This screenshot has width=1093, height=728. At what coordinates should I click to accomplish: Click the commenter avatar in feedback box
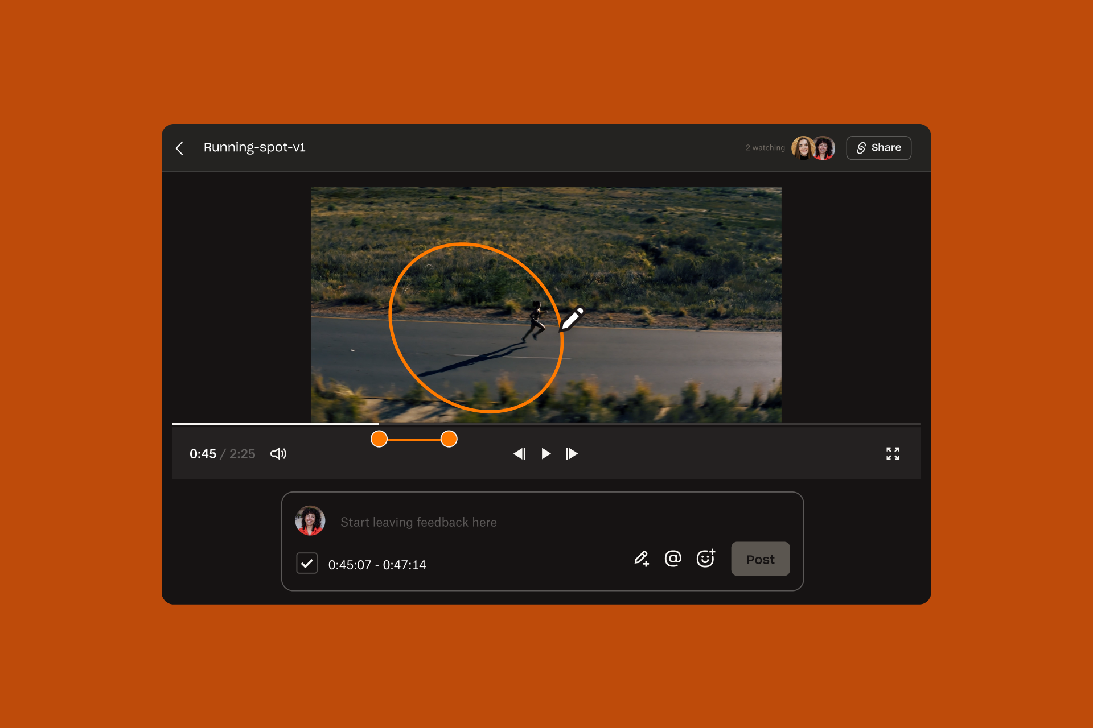click(310, 520)
